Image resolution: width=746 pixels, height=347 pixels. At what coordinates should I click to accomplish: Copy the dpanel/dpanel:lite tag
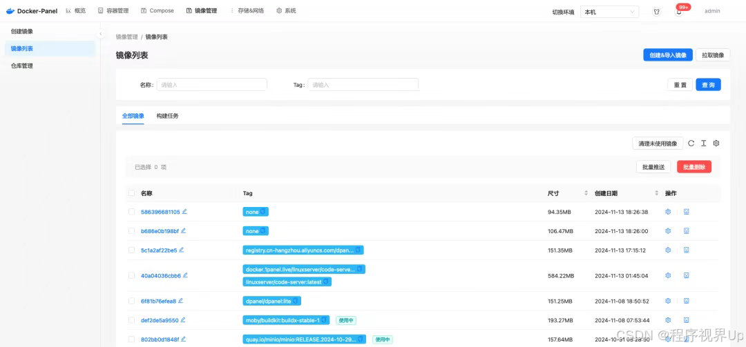(296, 301)
